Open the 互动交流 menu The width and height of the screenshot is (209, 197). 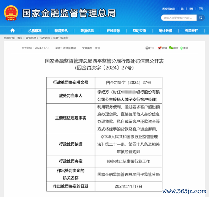click(x=139, y=31)
